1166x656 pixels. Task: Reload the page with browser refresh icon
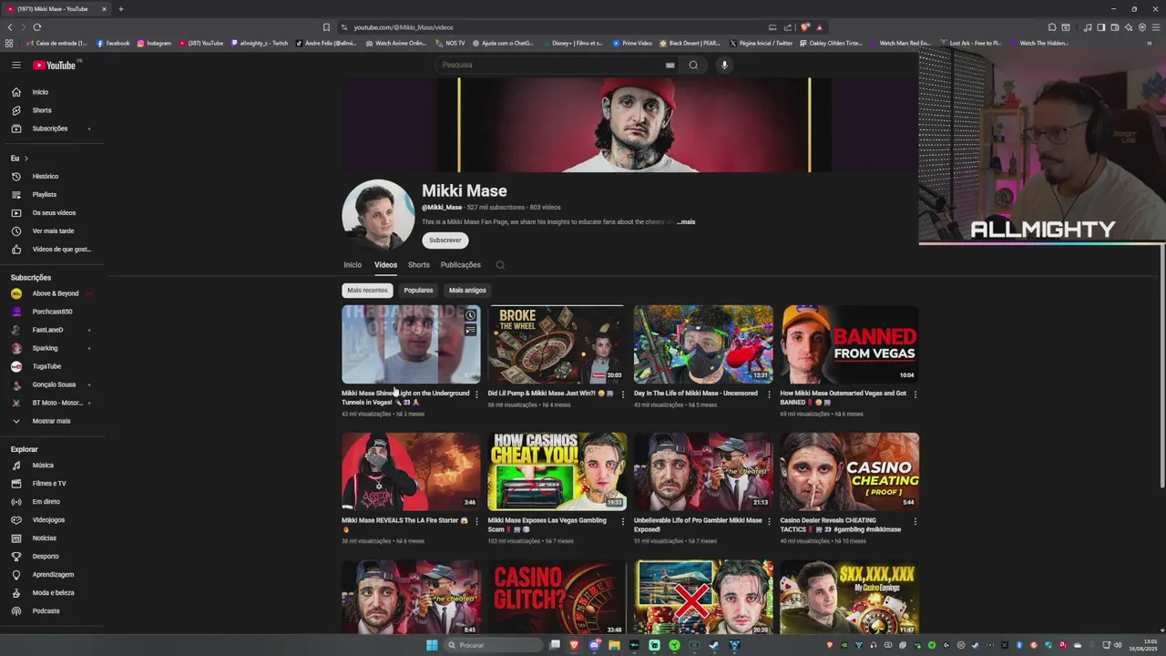click(x=36, y=27)
